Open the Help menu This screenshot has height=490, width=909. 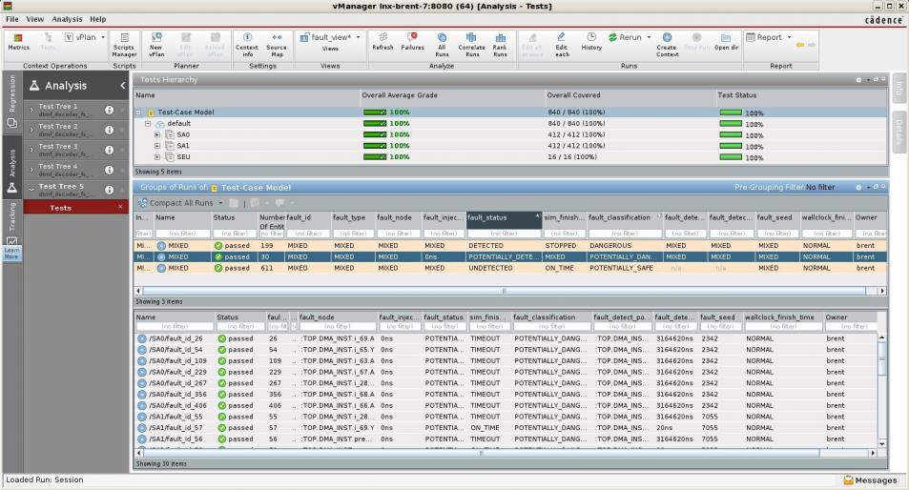(x=98, y=19)
